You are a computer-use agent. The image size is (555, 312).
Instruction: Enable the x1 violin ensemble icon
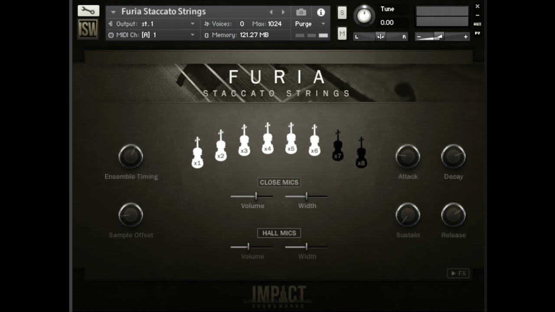pos(197,153)
